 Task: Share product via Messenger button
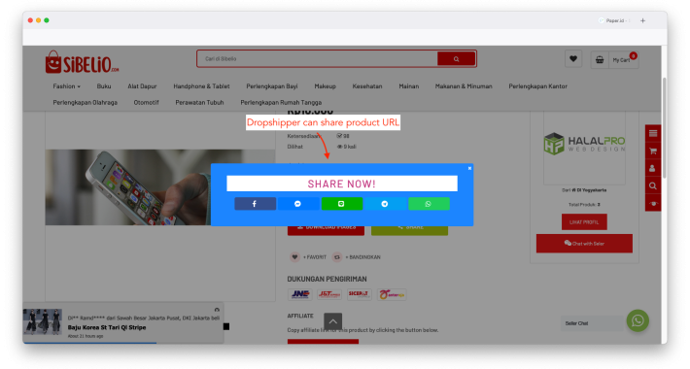pyautogui.click(x=298, y=204)
